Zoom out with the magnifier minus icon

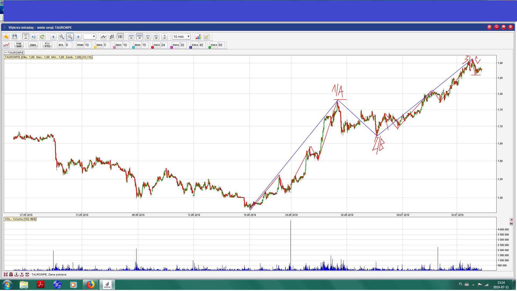[70, 37]
